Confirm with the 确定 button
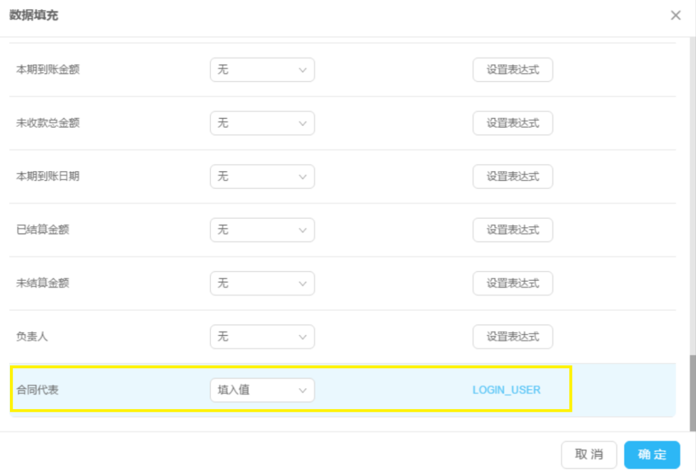Viewport: 696px width, 471px height. pos(652,455)
